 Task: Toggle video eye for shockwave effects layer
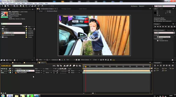tap(2, 71)
